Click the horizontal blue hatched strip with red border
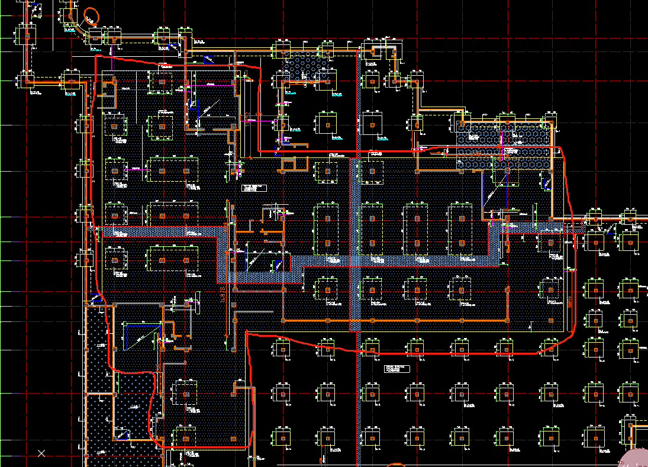The height and width of the screenshot is (467, 648). [160, 231]
